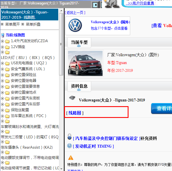Viewport: 172px width, 171px height.
Task: Expand the 保险丝配置 node
Action: tap(2, 110)
